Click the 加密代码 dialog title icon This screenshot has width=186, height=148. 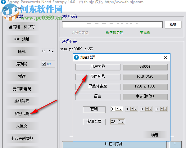tap(76, 57)
